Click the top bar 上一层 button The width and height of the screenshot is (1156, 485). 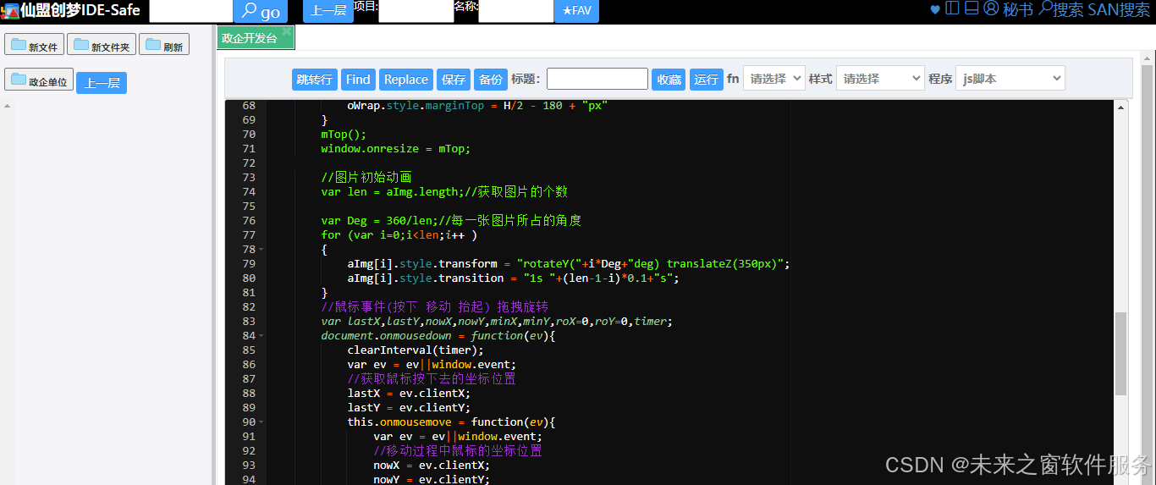(328, 11)
